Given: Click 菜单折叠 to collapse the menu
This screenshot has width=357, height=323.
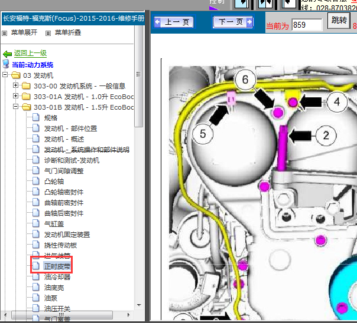Looking at the screenshot, I should click(68, 32).
